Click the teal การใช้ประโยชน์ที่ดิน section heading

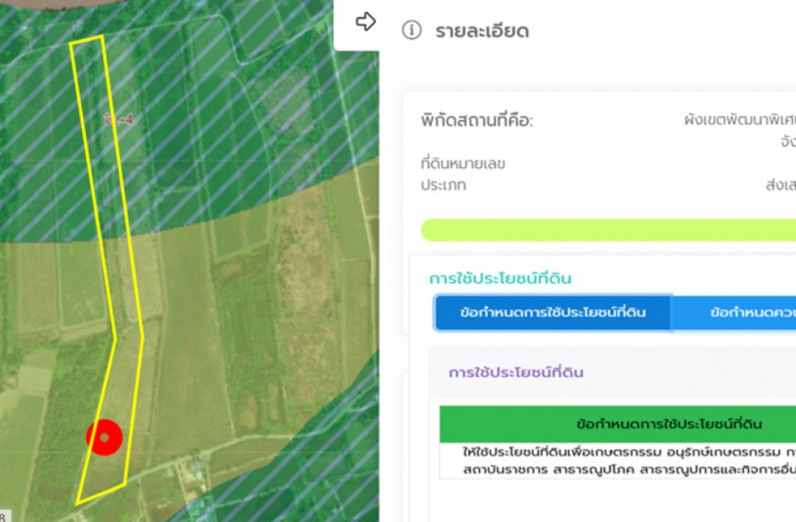point(500,279)
